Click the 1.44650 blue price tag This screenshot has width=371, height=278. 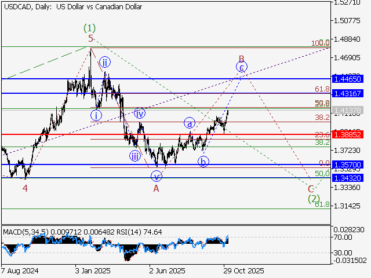click(347, 78)
